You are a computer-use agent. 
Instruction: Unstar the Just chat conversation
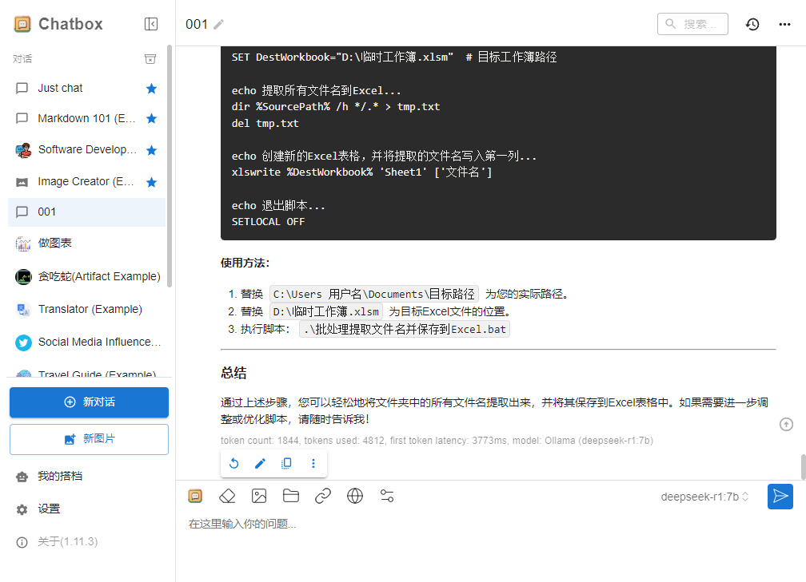152,89
